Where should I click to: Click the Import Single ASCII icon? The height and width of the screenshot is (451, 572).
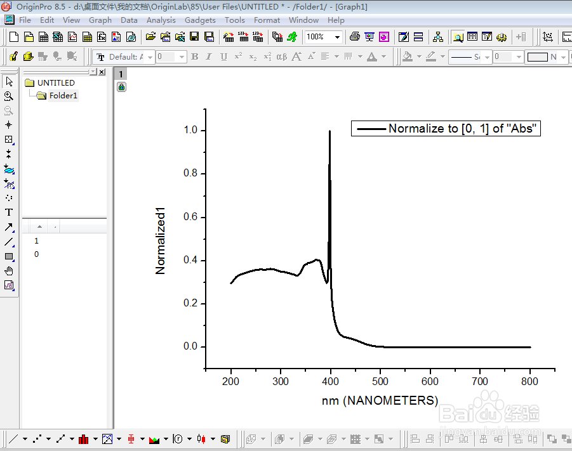(x=243, y=37)
